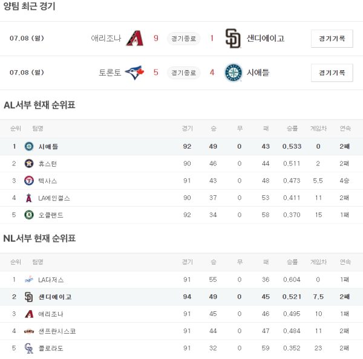Open 경기기록 for Arizona vs San Diego

(332, 39)
